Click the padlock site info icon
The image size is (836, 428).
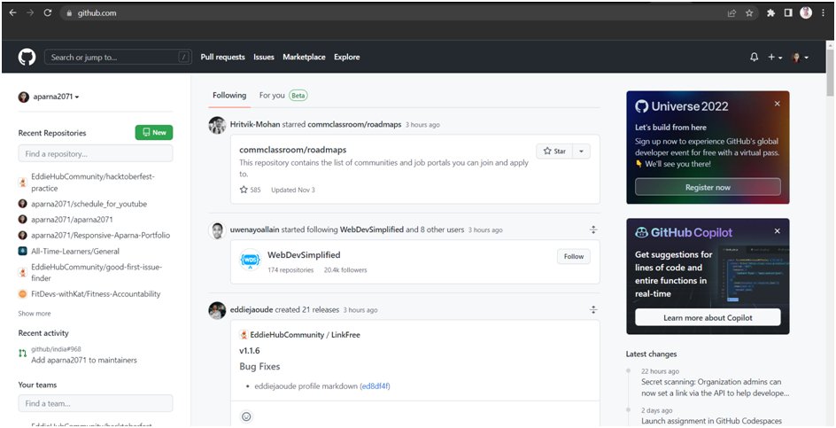point(69,13)
